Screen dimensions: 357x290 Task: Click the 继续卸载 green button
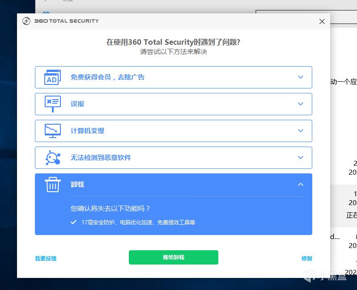(x=174, y=257)
